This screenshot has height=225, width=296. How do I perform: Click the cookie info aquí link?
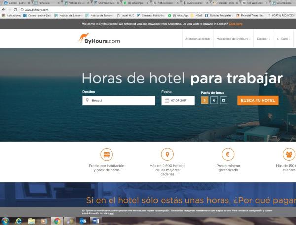pyautogui.click(x=111, y=213)
